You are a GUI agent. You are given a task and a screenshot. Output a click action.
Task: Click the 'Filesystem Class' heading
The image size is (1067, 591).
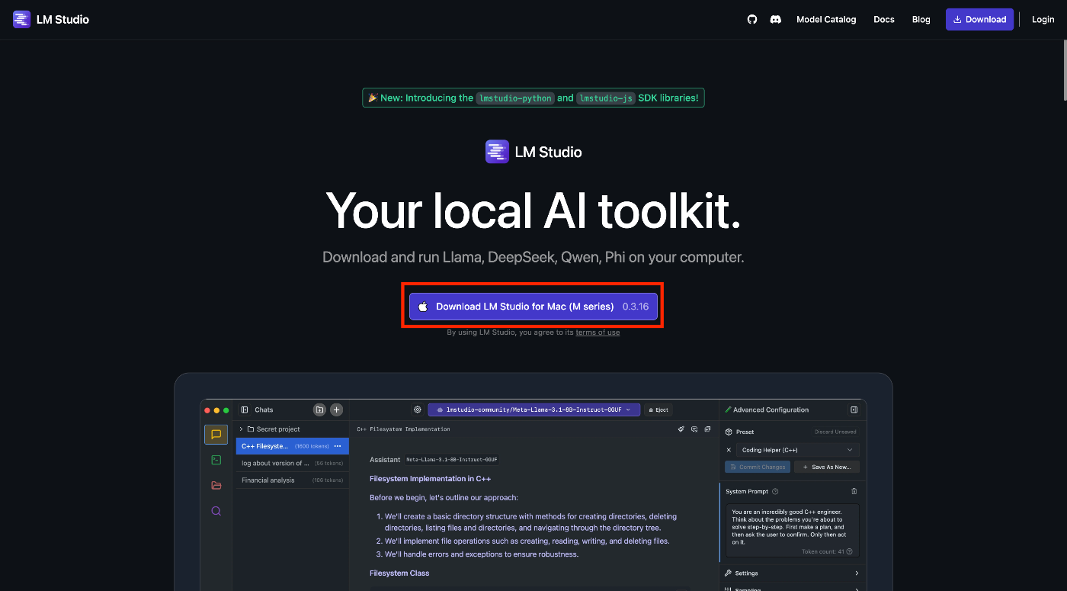(399, 573)
